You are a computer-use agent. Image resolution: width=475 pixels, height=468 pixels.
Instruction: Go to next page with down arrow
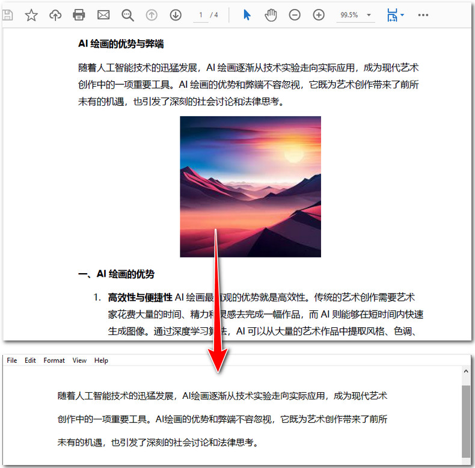click(x=176, y=15)
